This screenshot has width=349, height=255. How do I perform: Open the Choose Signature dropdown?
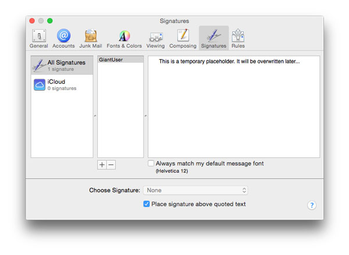pos(196,191)
